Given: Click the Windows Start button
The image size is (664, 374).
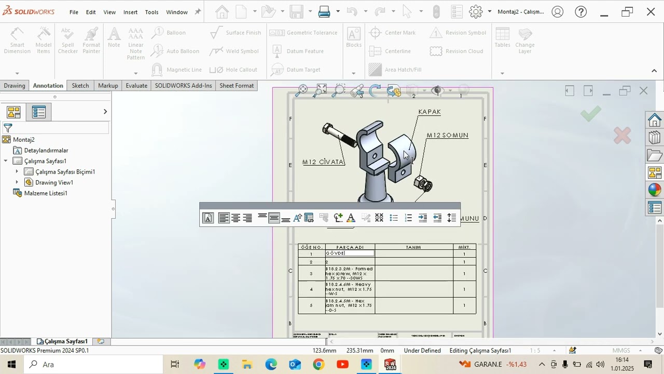Looking at the screenshot, I should click(11, 365).
